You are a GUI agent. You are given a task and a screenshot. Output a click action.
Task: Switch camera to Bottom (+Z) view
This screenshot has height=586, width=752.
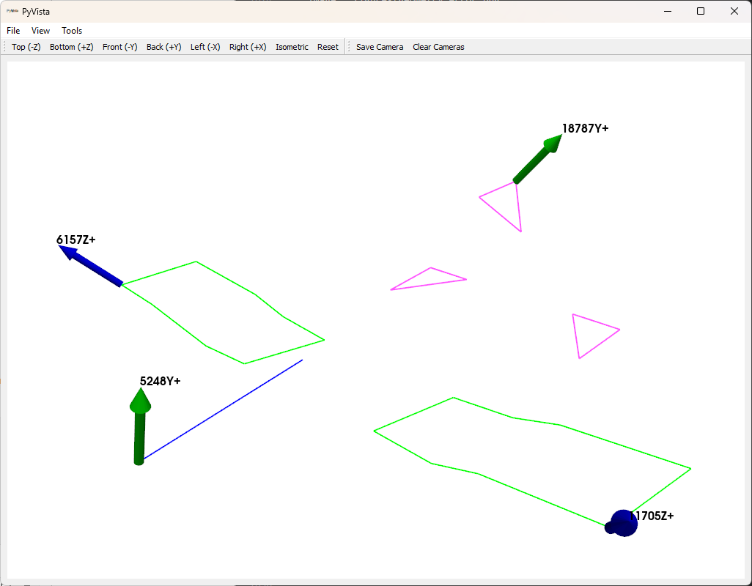pyautogui.click(x=71, y=46)
